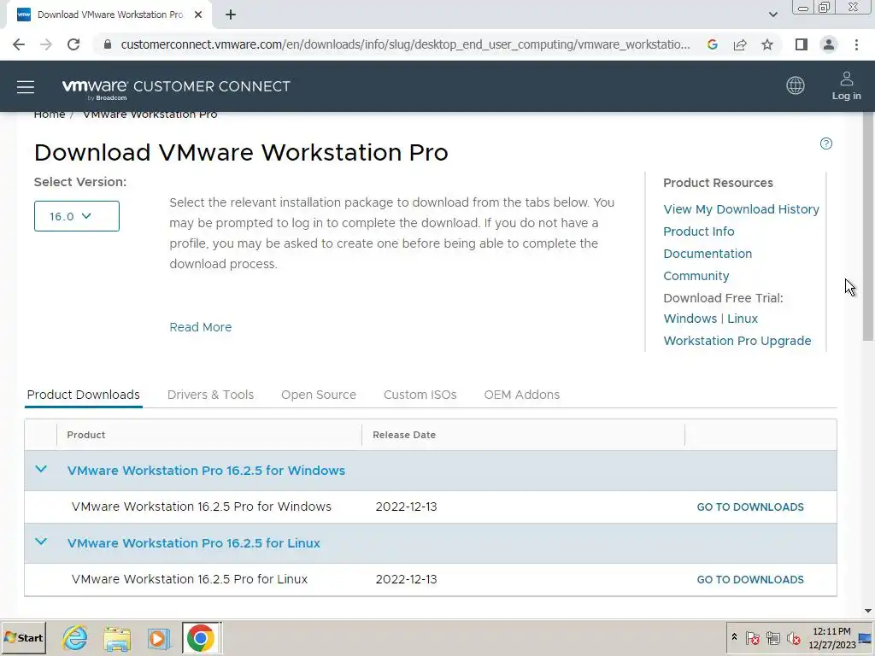Open Chrome three-dot menu
Viewport: 875px width, 656px height.
pos(856,44)
